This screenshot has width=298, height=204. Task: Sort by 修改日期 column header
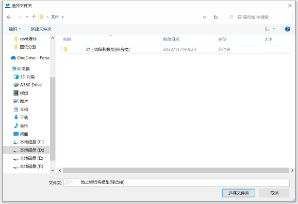click(x=171, y=39)
